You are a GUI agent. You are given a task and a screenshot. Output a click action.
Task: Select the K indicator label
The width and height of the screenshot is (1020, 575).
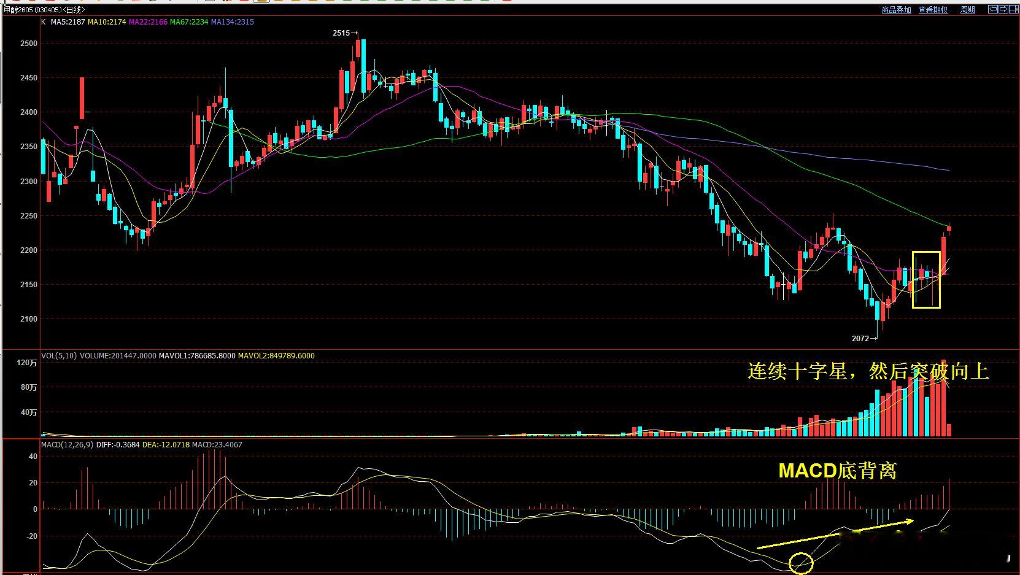click(44, 22)
